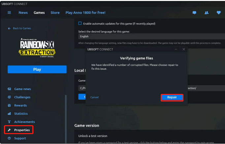Image resolution: width=225 pixels, height=144 pixels.
Task: Click the Verifying game files title
Action: [137, 58]
